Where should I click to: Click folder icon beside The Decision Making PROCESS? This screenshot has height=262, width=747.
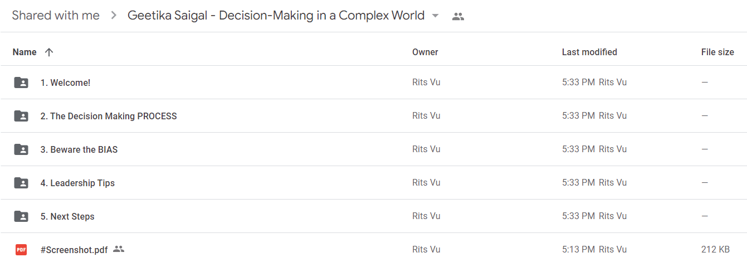[x=21, y=116]
